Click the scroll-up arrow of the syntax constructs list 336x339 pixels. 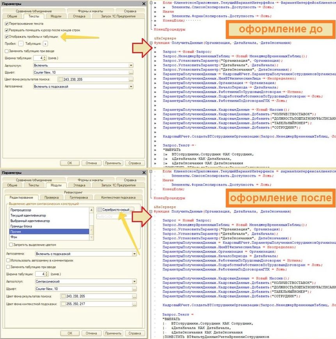coord(91,209)
